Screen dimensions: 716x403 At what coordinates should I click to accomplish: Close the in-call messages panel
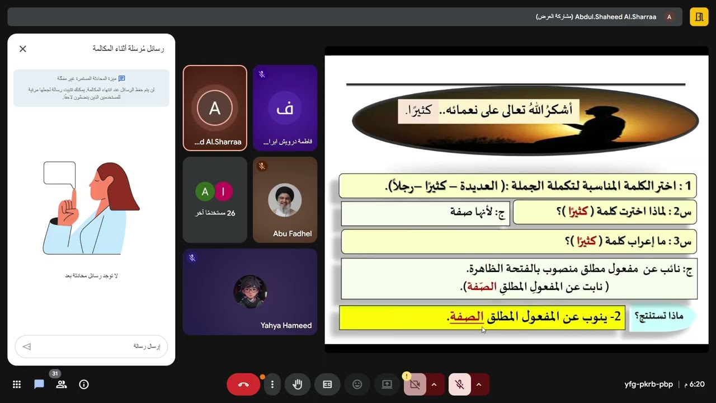(23, 49)
